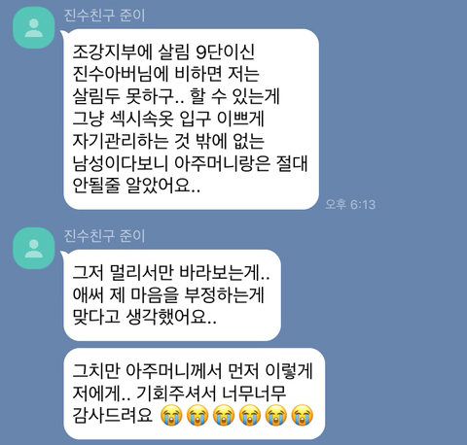Click the line '애써 제 마음을 부정하는게'

pyautogui.click(x=168, y=294)
